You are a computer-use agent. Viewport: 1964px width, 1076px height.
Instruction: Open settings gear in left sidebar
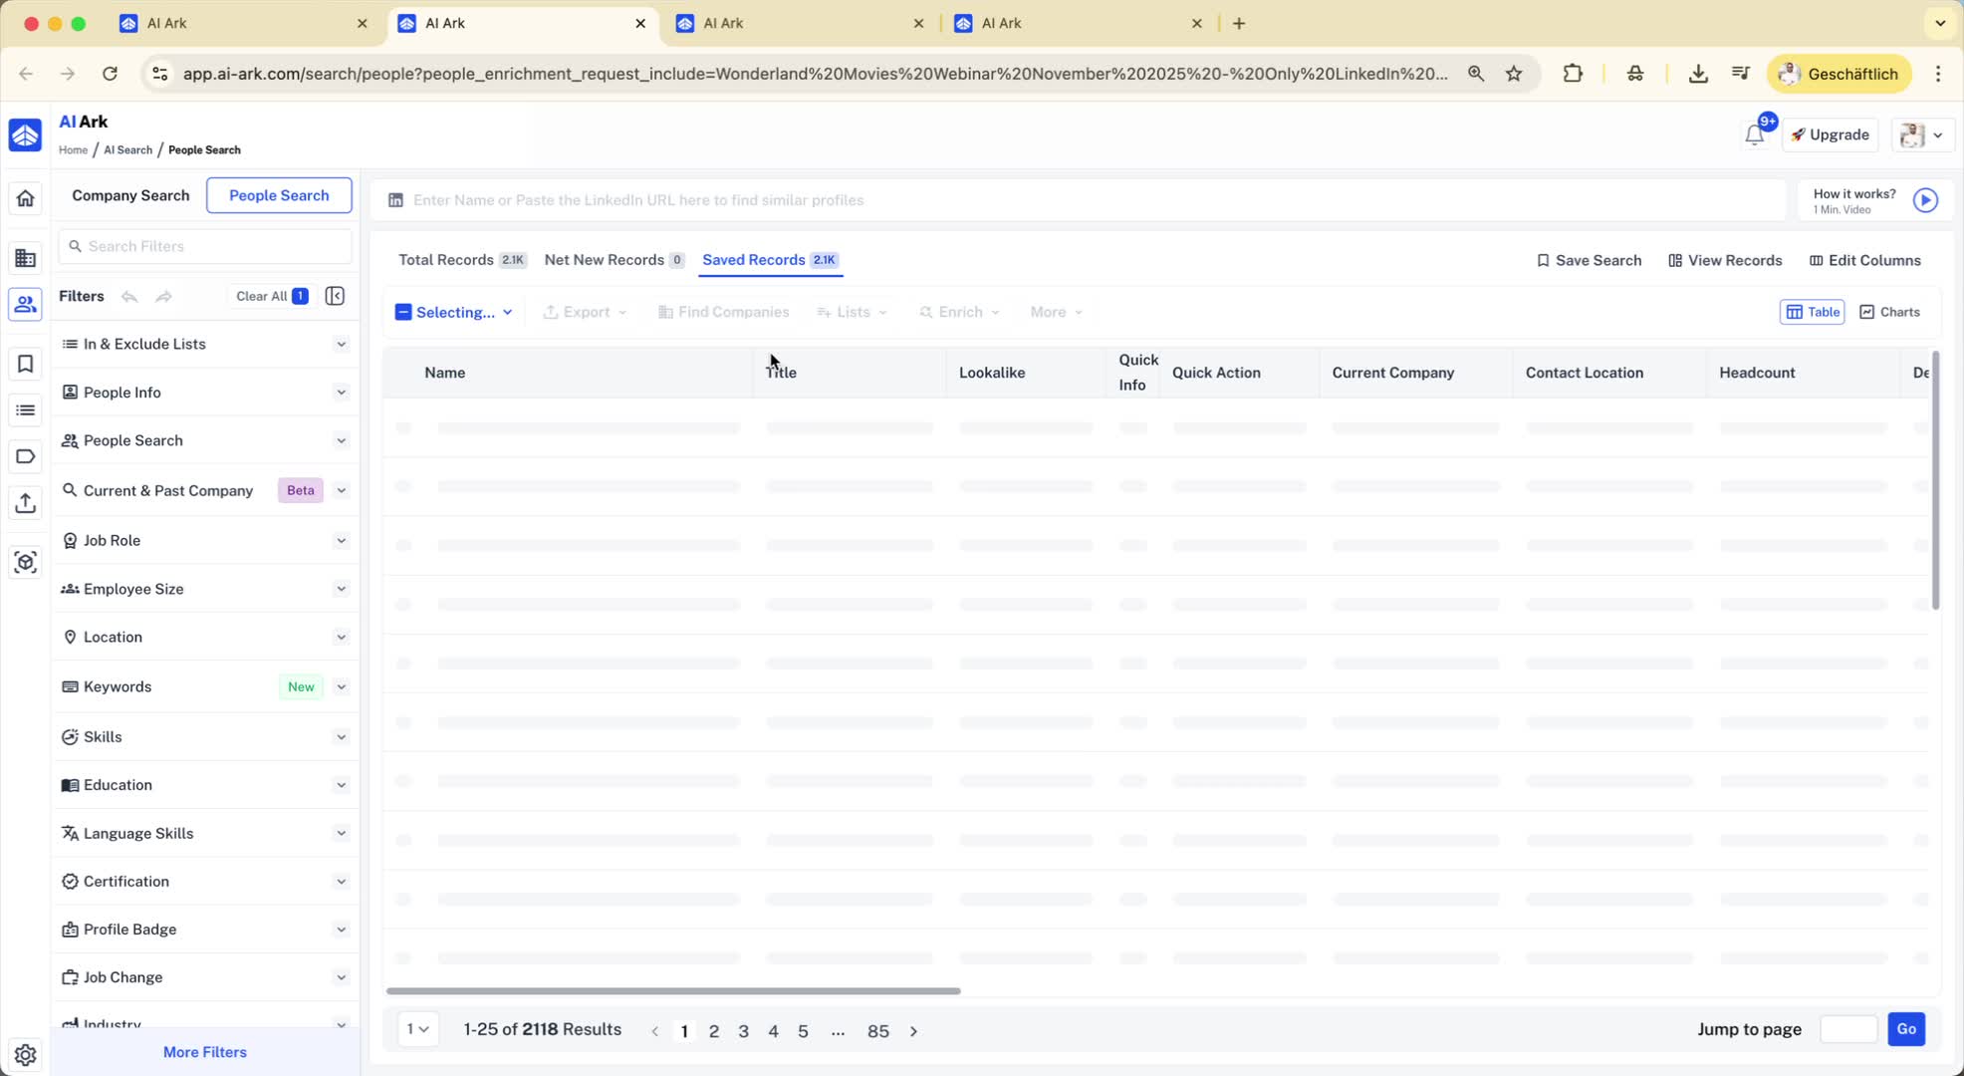(26, 1054)
